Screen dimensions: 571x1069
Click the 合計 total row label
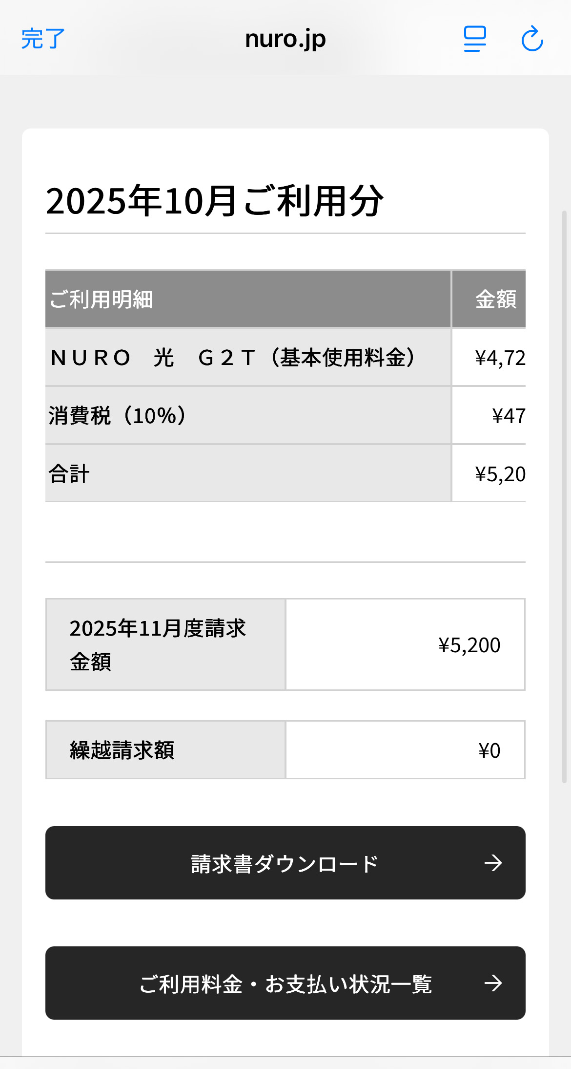[69, 474]
